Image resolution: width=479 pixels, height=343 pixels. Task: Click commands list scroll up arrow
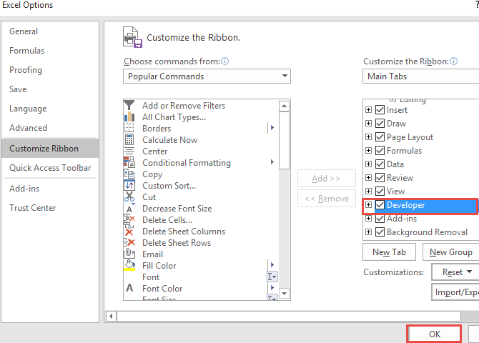(284, 106)
